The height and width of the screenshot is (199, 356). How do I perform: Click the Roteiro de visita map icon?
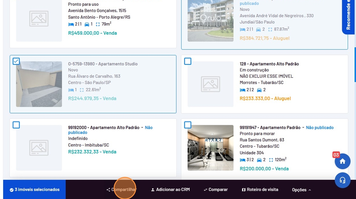point(243,190)
